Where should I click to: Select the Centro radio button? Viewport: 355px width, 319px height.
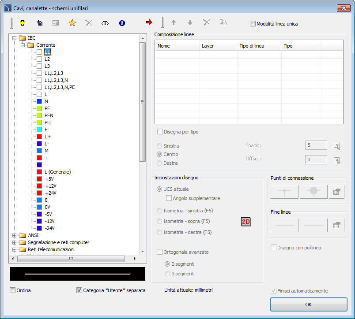(159, 154)
